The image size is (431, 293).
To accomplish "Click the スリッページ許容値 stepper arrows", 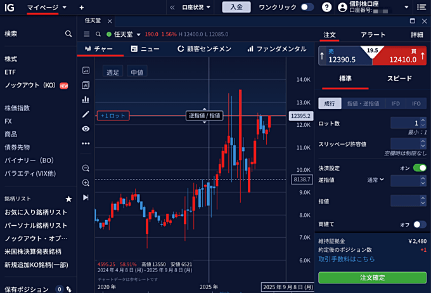I will [x=423, y=143].
